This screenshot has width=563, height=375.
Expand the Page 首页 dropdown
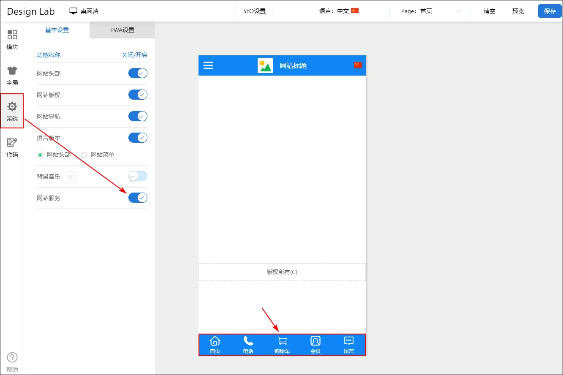tap(431, 11)
